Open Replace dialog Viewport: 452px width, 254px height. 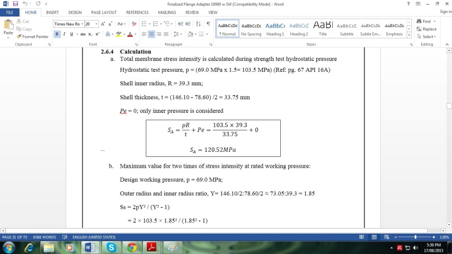pyautogui.click(x=427, y=29)
